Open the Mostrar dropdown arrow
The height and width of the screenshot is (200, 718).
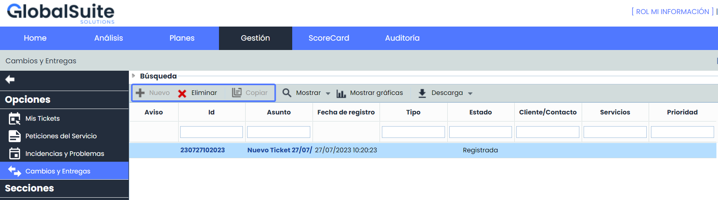(x=328, y=93)
